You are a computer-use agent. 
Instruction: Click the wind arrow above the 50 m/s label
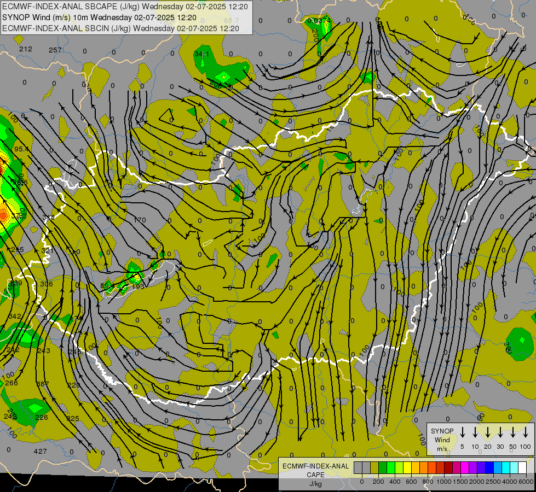click(513, 432)
